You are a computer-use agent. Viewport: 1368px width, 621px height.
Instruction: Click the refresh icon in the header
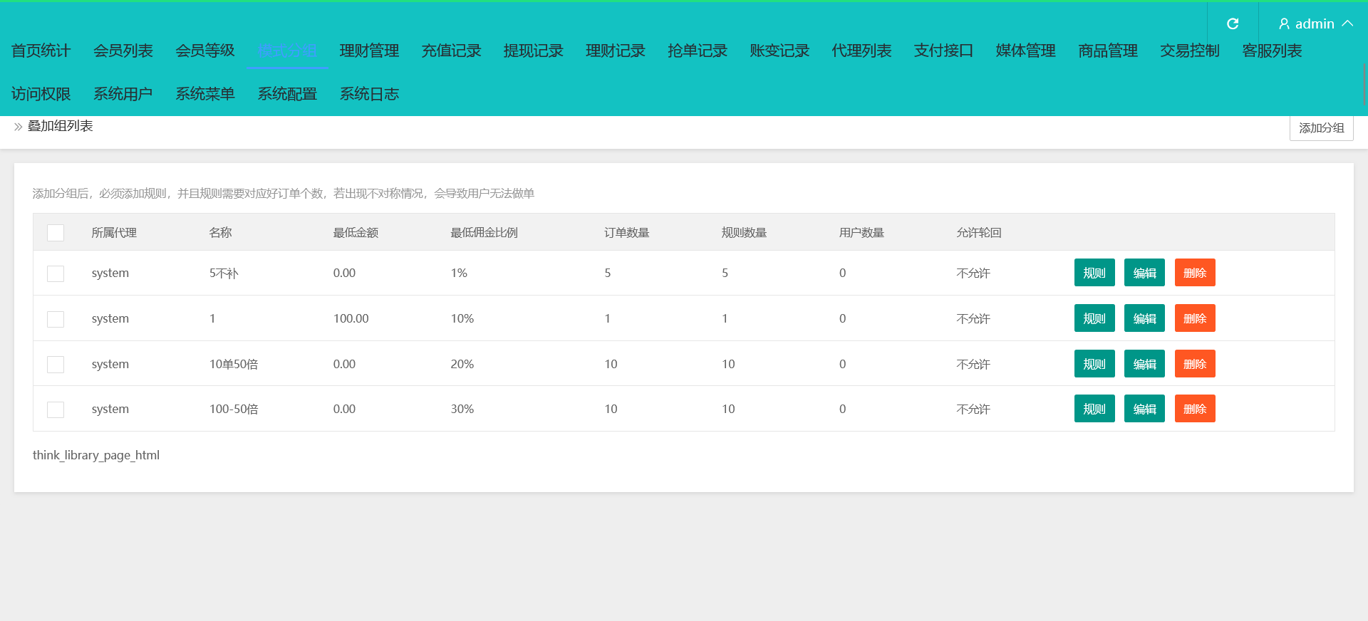[x=1232, y=24]
